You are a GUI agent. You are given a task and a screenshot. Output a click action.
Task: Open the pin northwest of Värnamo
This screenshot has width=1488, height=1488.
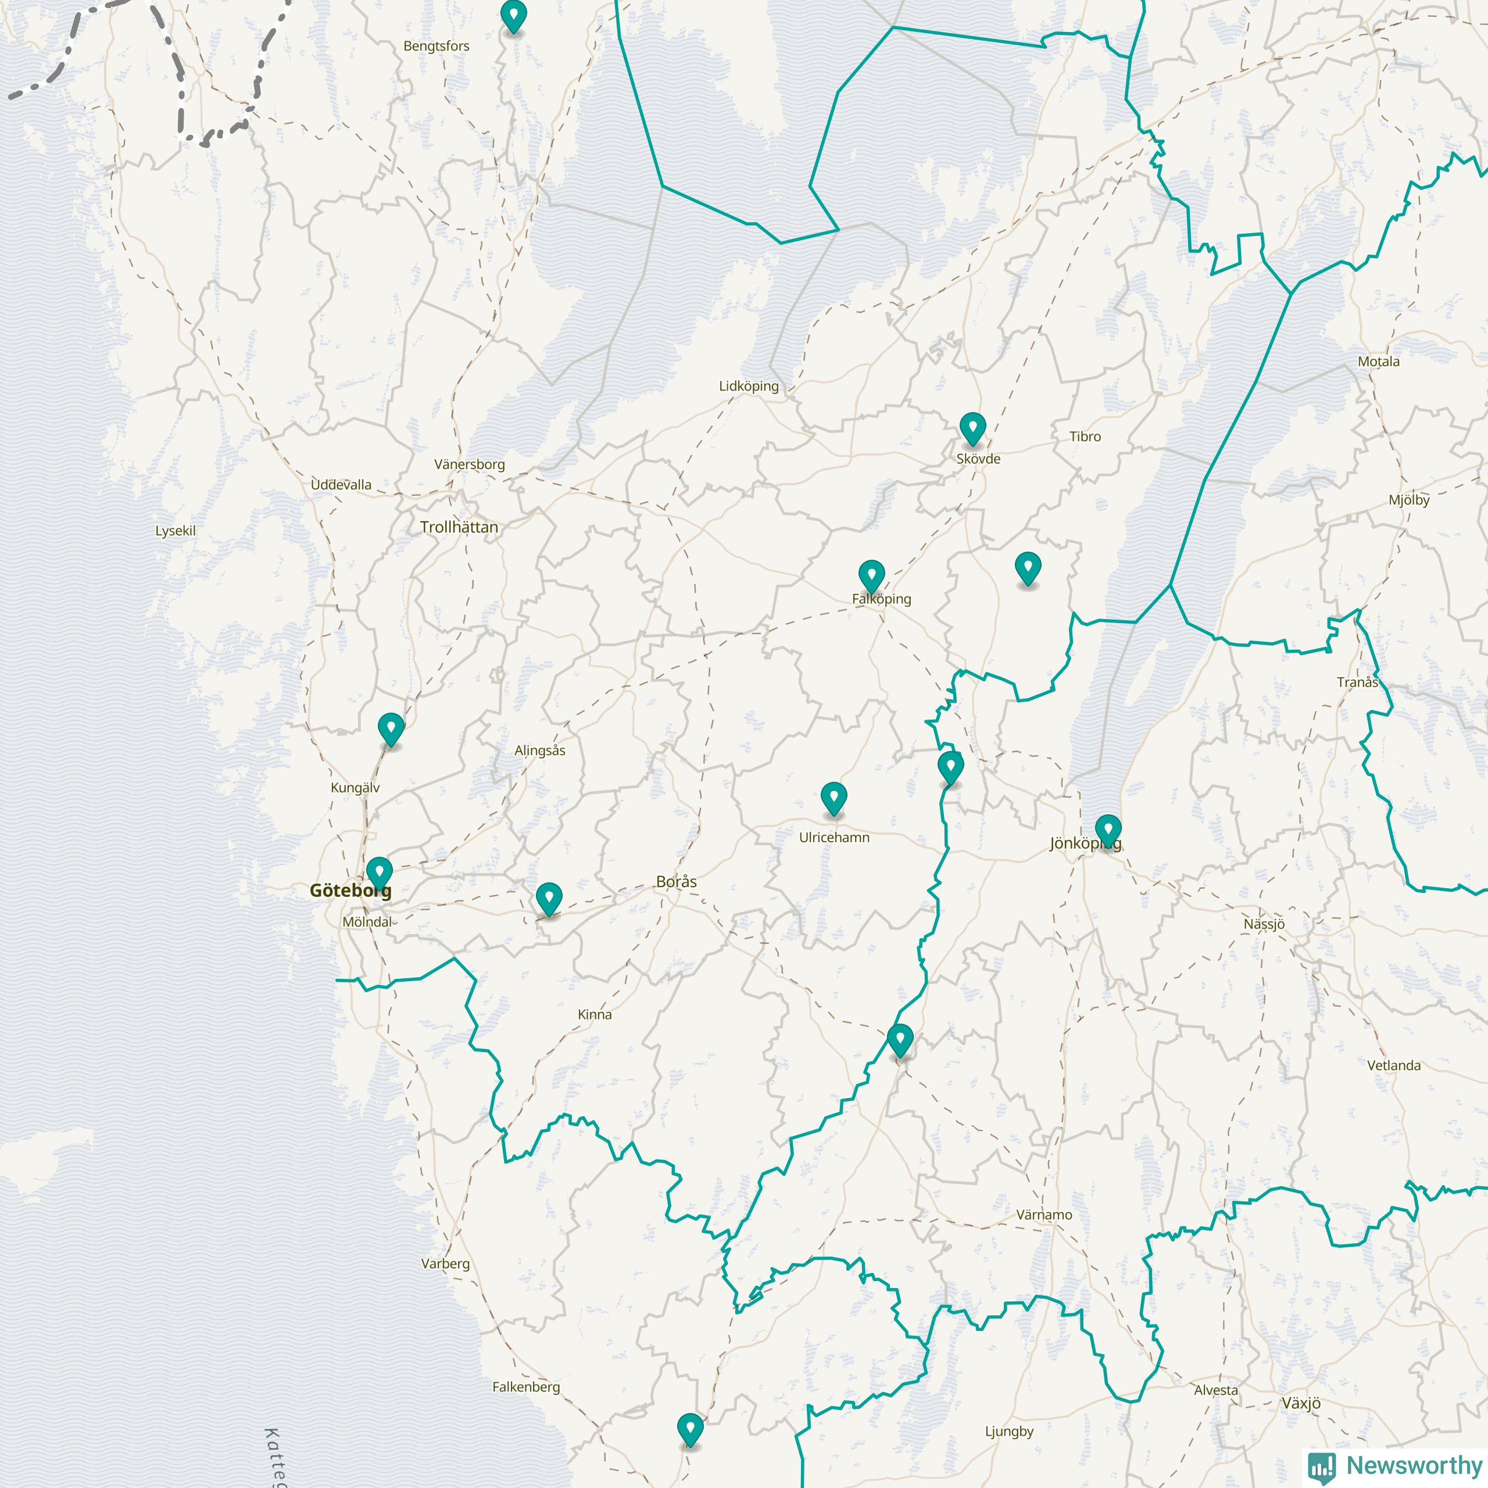pos(900,1041)
